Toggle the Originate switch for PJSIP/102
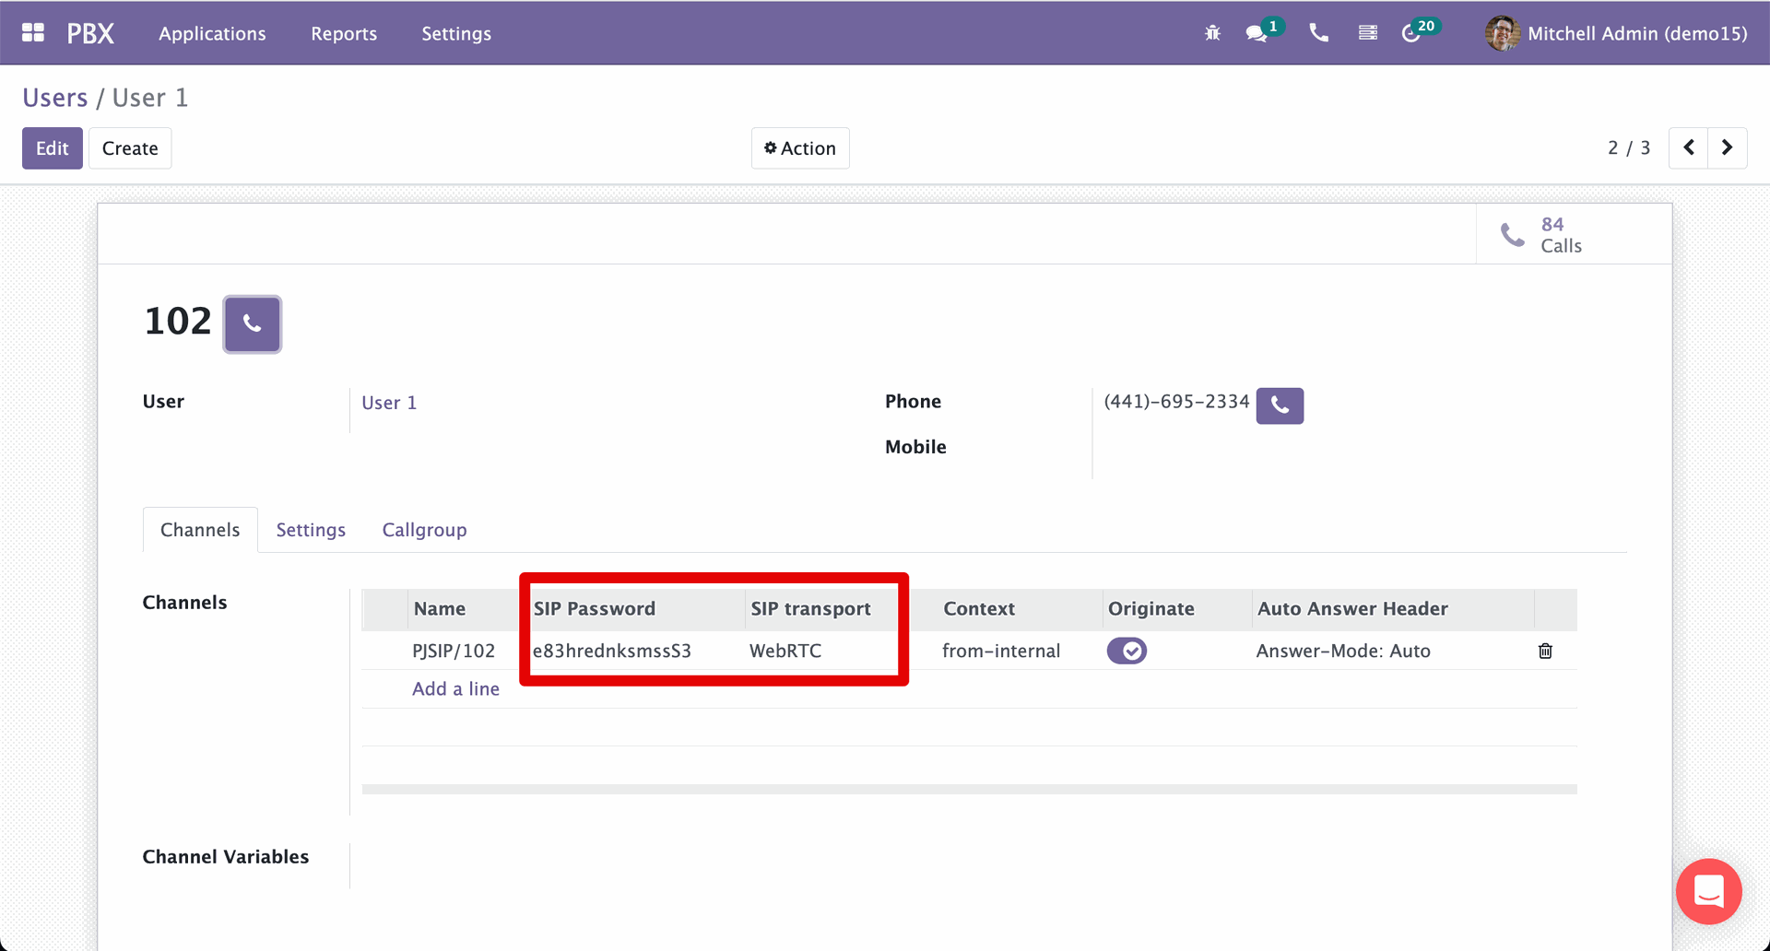1770x951 pixels. click(x=1127, y=652)
